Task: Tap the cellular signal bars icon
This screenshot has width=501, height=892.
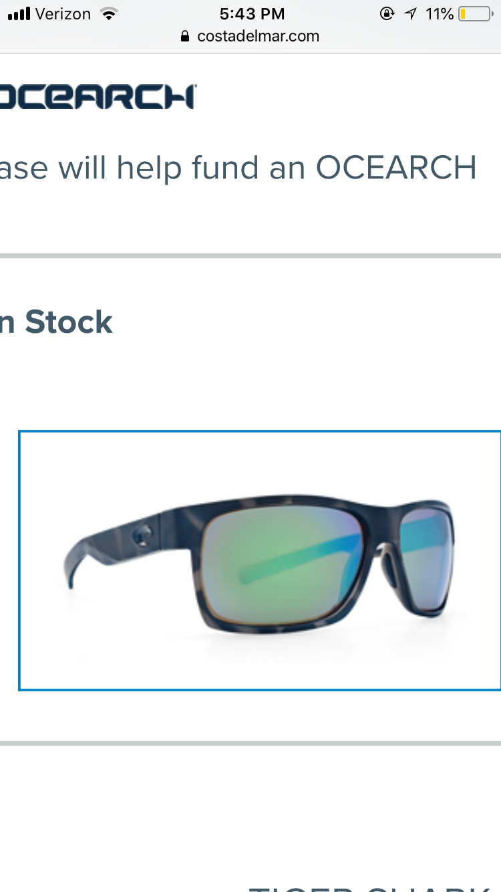Action: click(x=18, y=13)
